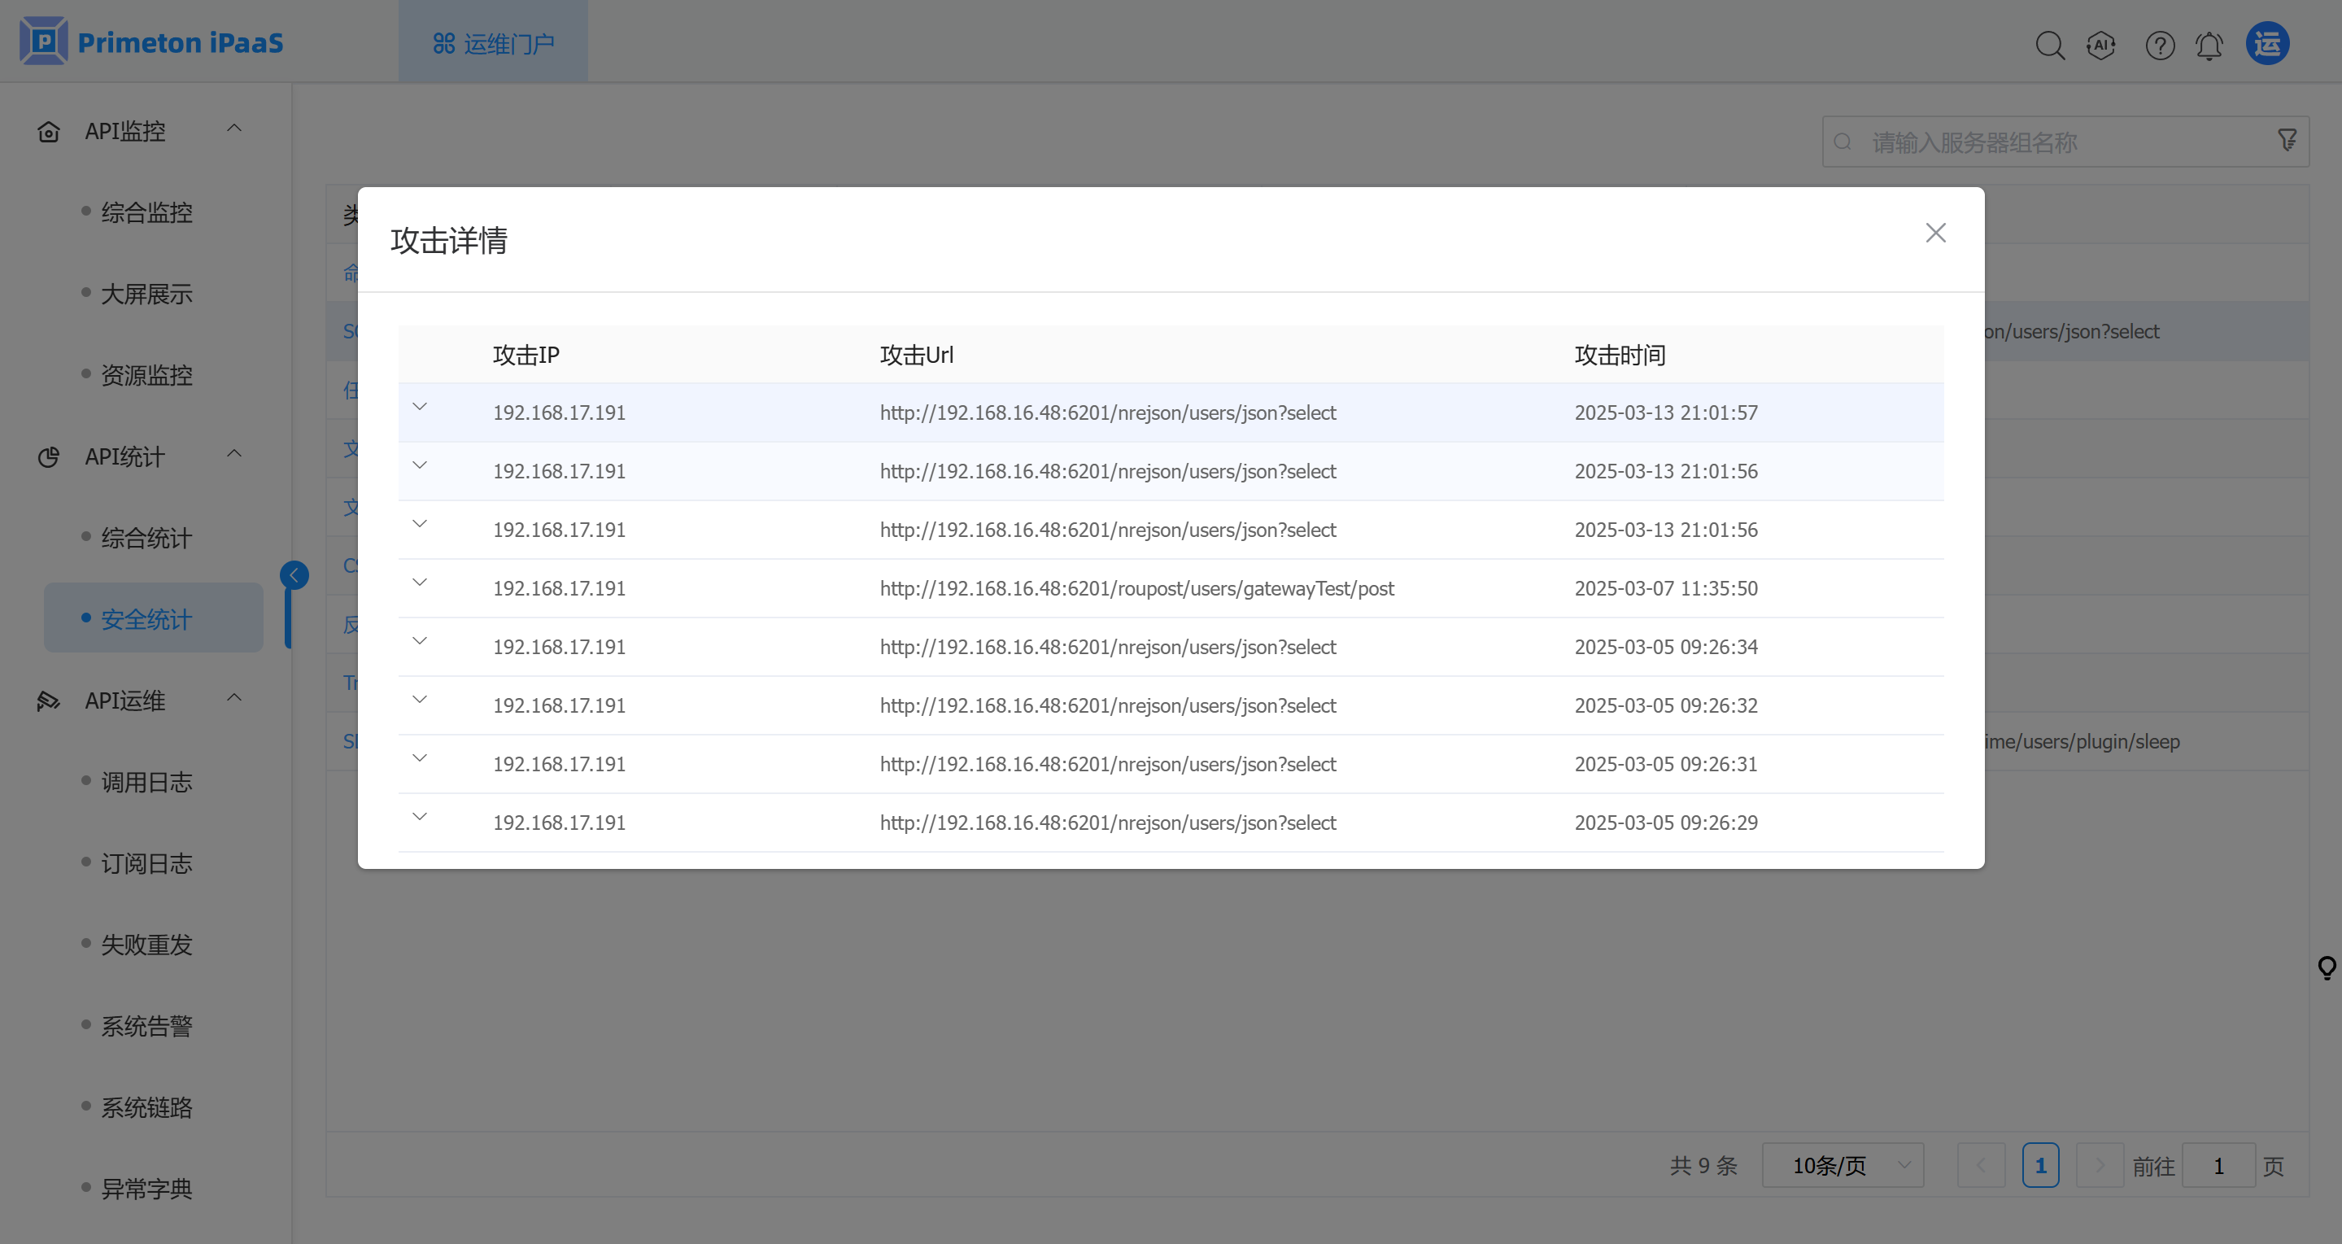
Task: Expand the gatewayTest/post attack row
Action: tap(419, 582)
